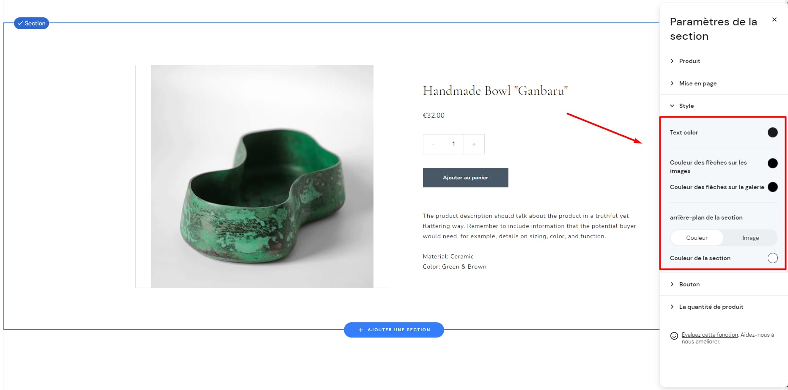
Task: Close the Paramètres de la section panel
Action: tap(774, 19)
